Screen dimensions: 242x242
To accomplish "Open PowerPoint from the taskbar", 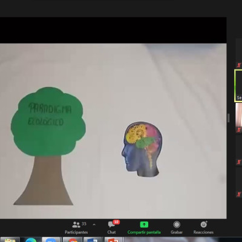I will tap(113, 240).
